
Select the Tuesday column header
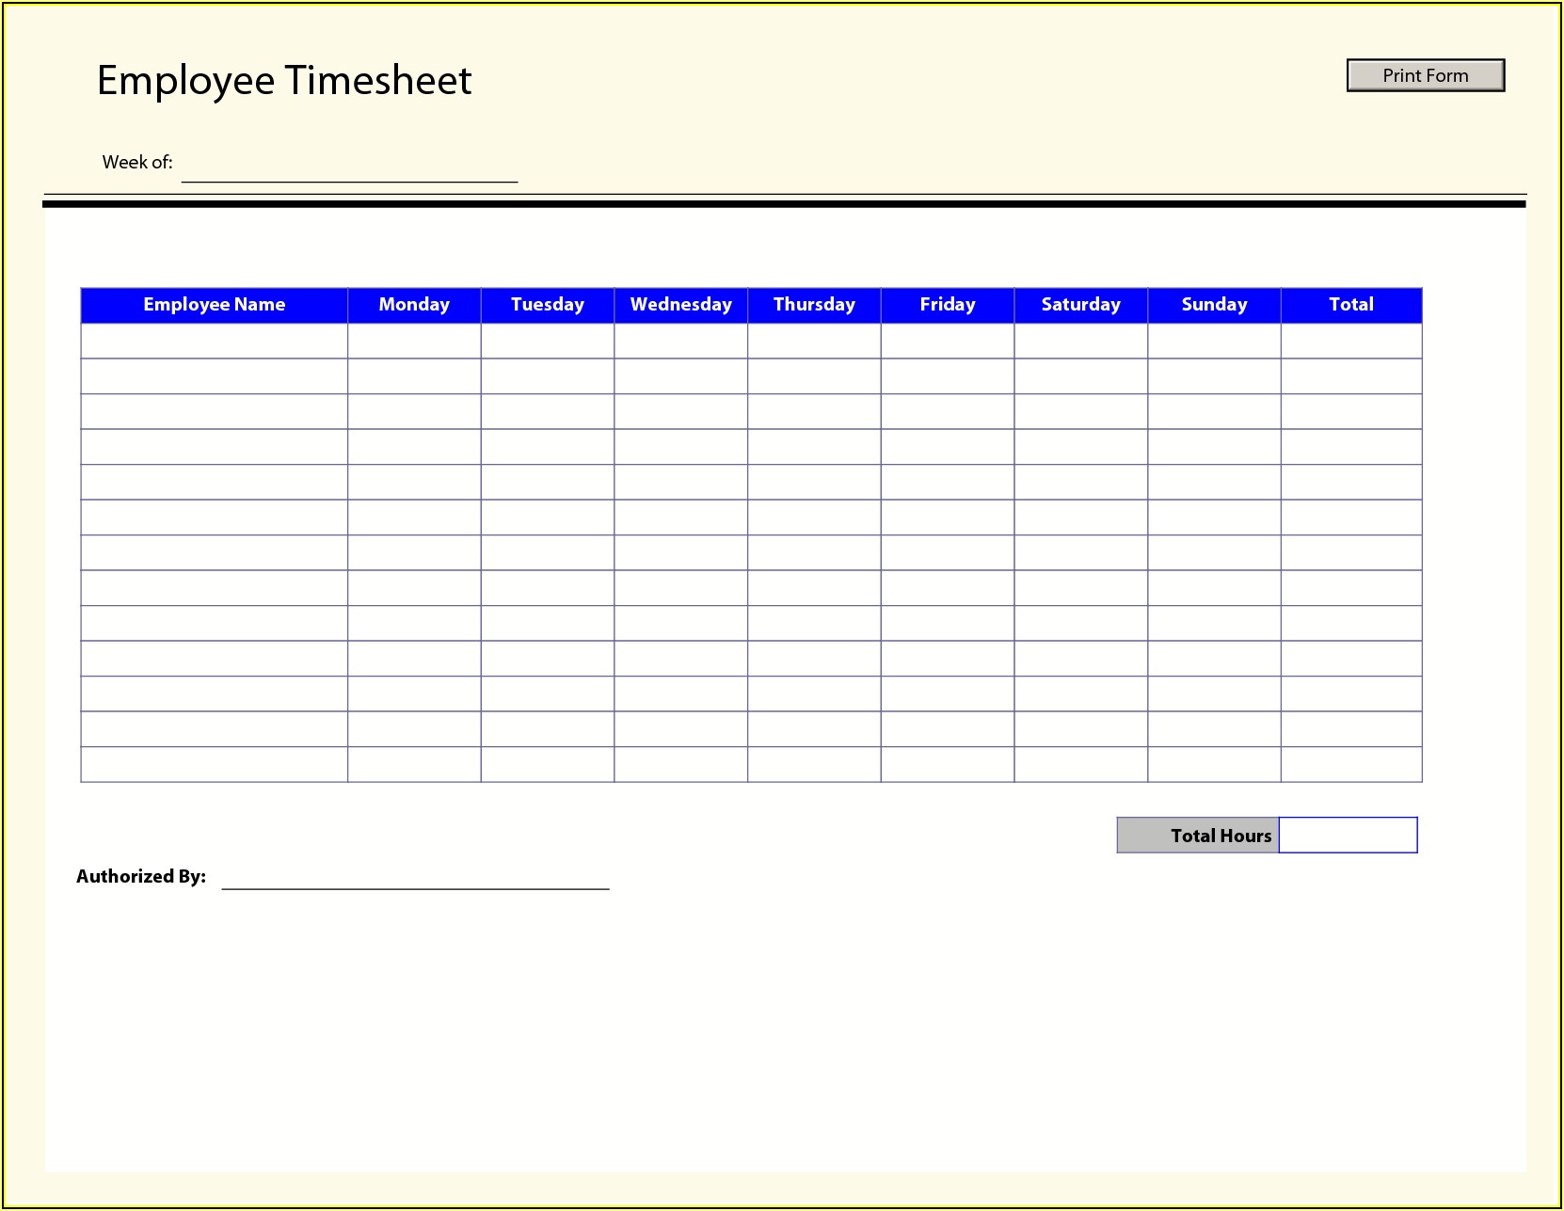[547, 305]
